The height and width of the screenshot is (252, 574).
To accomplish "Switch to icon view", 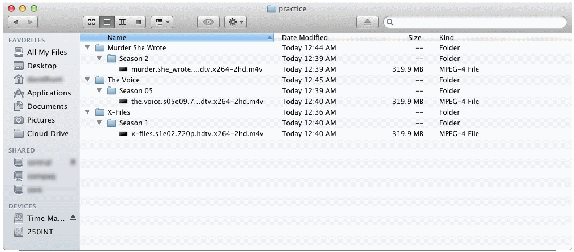I will tap(91, 22).
